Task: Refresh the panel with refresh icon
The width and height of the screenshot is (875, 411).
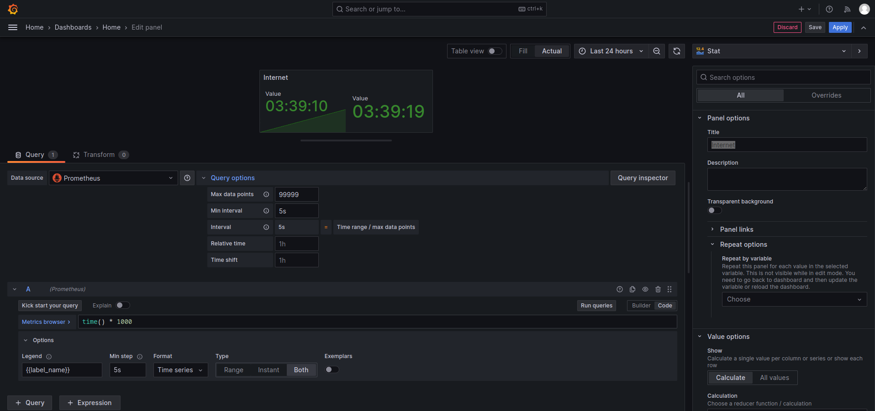Action: coord(677,51)
